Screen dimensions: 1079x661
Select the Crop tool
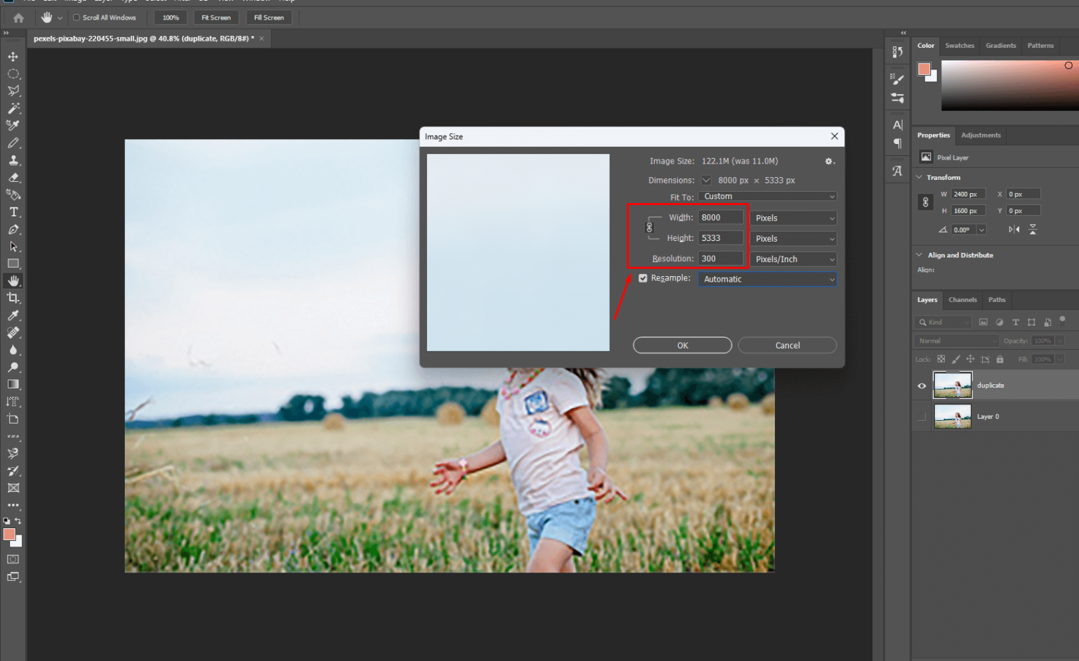pos(13,299)
